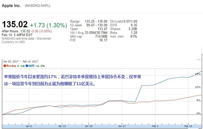The width and height of the screenshot is (203, 129).
Task: Click the Vol / Avg. 33.05M/30.79M value
Action: click(96, 33)
